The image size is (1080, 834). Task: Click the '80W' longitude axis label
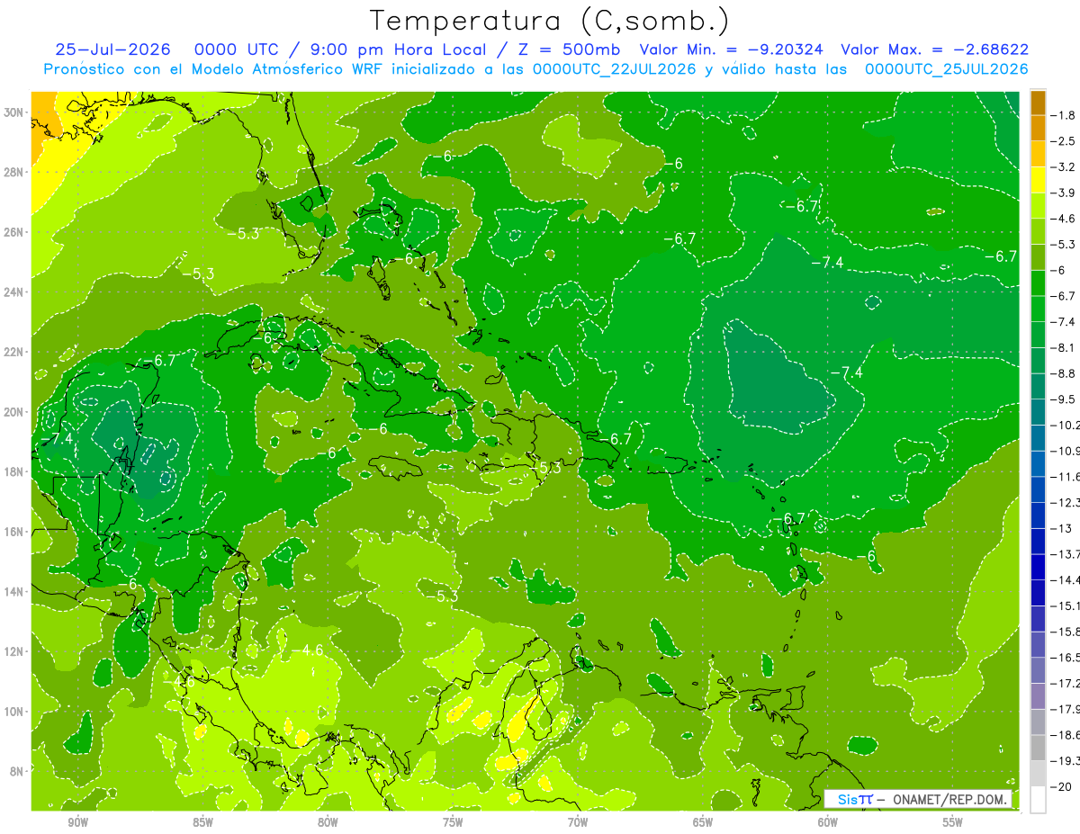328,822
